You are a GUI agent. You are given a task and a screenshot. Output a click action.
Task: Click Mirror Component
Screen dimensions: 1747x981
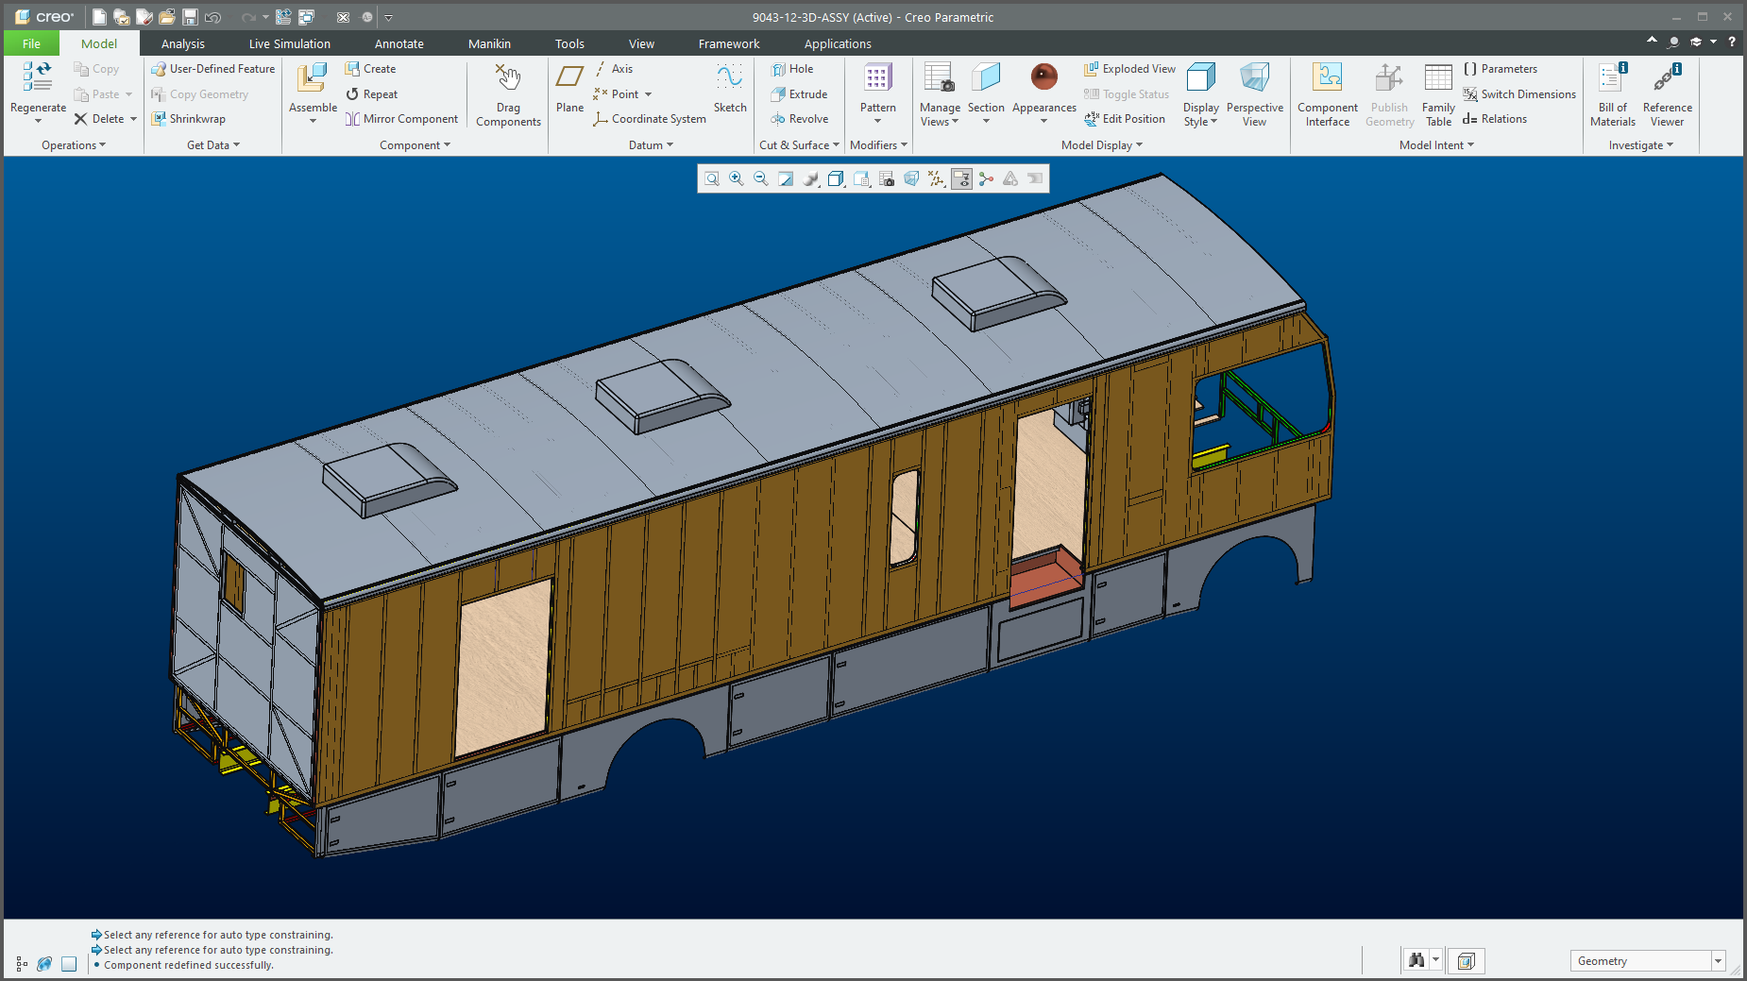pos(401,119)
